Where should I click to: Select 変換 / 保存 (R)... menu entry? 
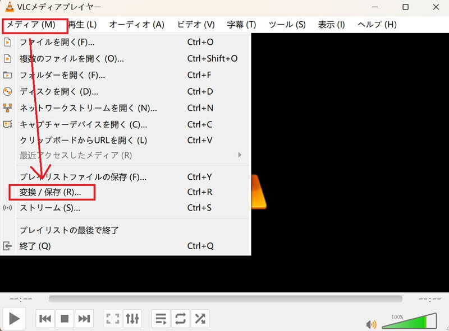125,192
